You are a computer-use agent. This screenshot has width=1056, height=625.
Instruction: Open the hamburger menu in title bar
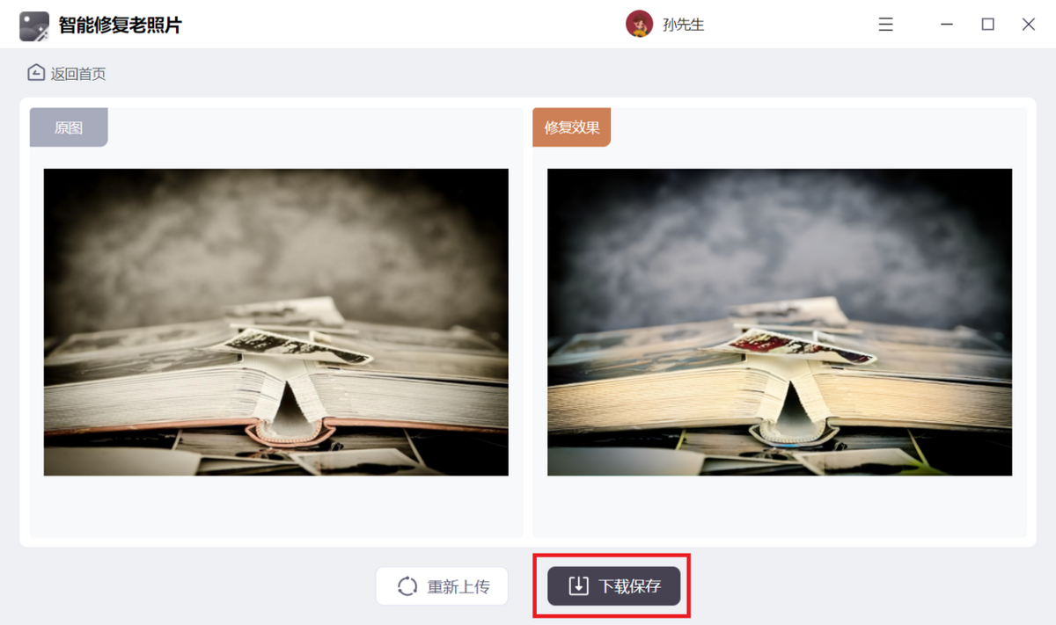click(x=886, y=25)
